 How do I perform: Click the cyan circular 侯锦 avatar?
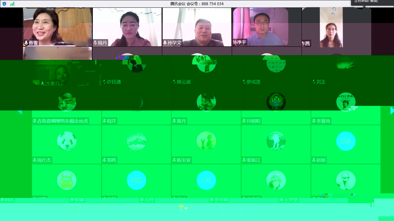pos(136,180)
